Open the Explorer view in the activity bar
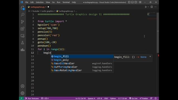The image size is (178, 100). [23, 8]
